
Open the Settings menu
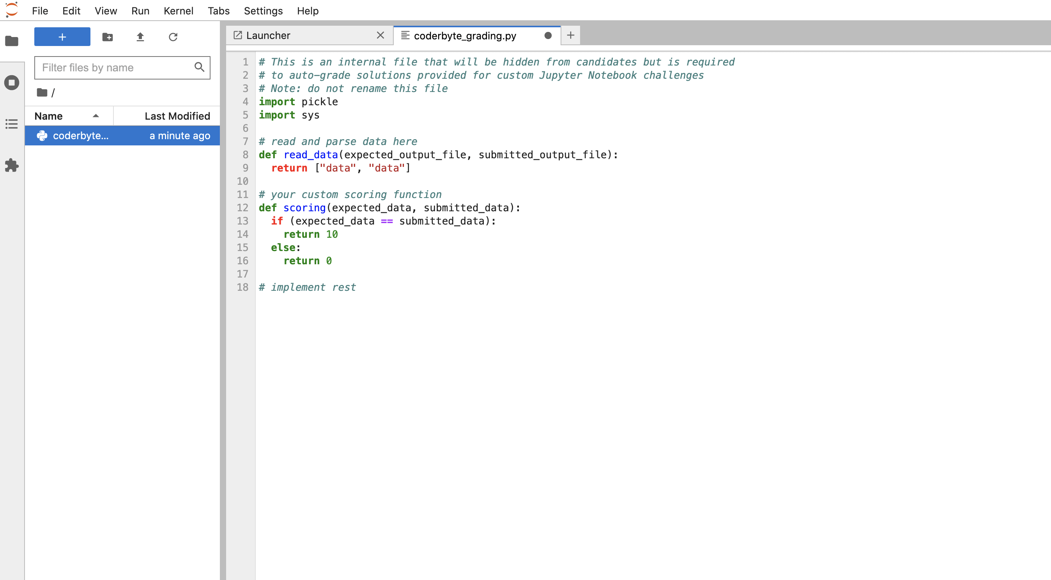pos(263,11)
